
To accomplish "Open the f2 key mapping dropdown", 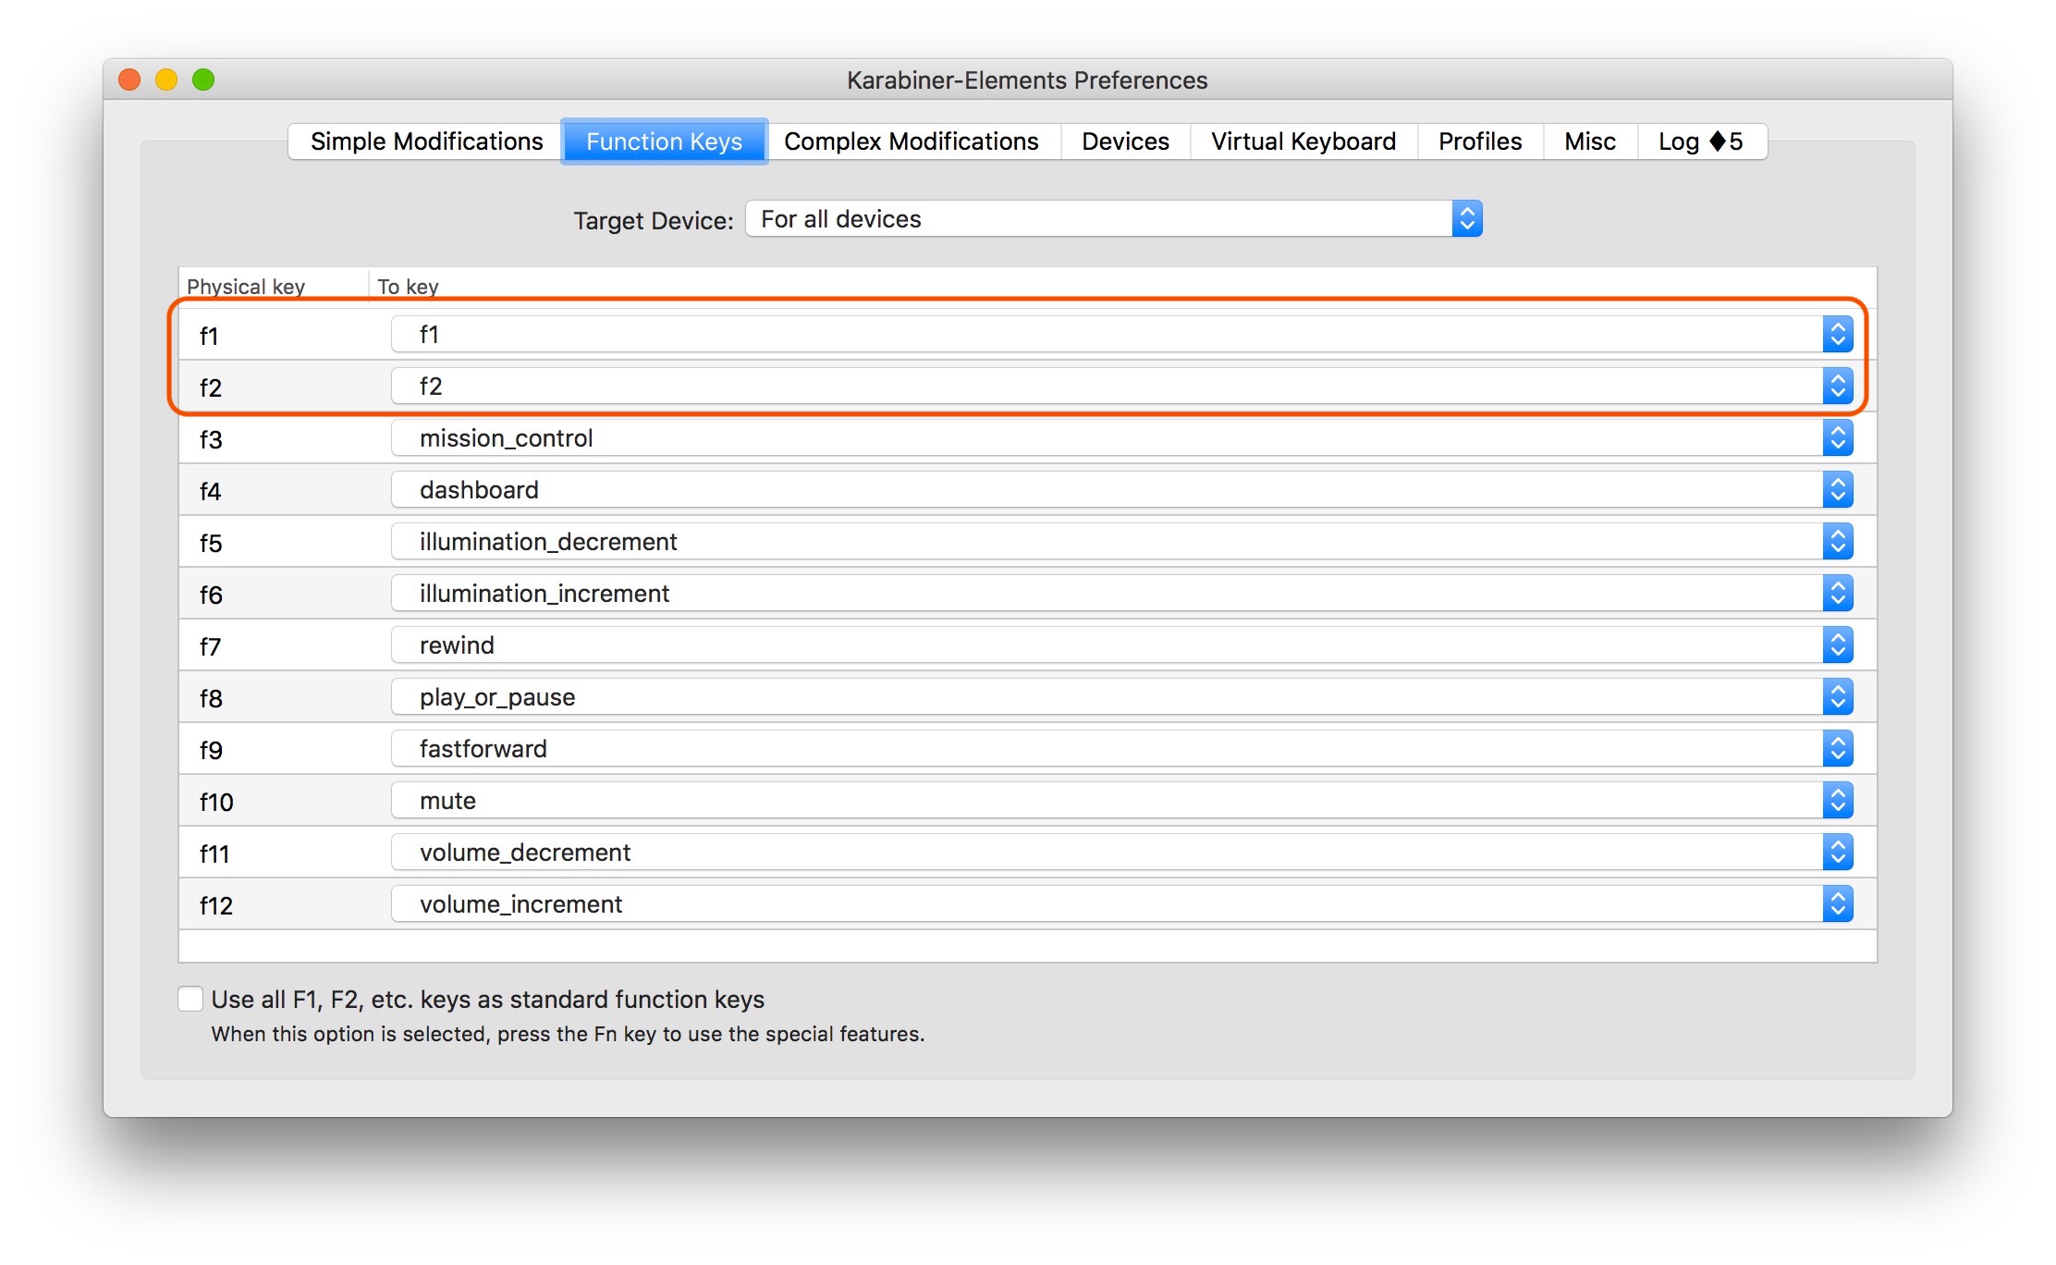I will pyautogui.click(x=1122, y=386).
